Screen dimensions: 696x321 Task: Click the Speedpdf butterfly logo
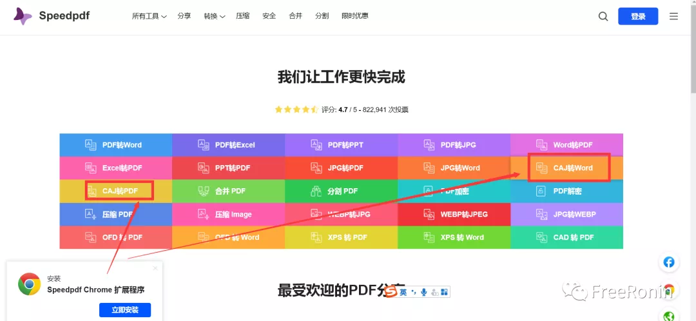point(22,16)
